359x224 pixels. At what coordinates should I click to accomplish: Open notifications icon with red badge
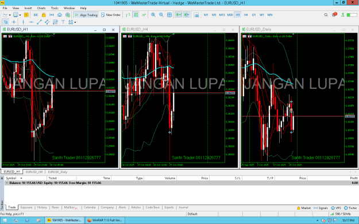pos(334,15)
